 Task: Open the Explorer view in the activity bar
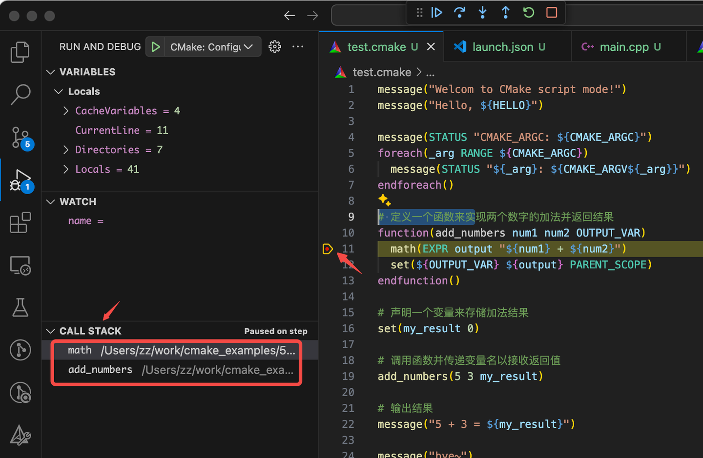pos(20,52)
